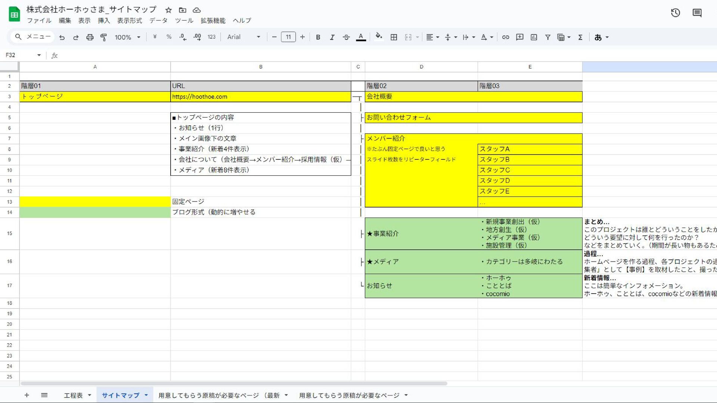Open the comments panel icon
Viewport: 717px width, 403px height.
tap(697, 13)
